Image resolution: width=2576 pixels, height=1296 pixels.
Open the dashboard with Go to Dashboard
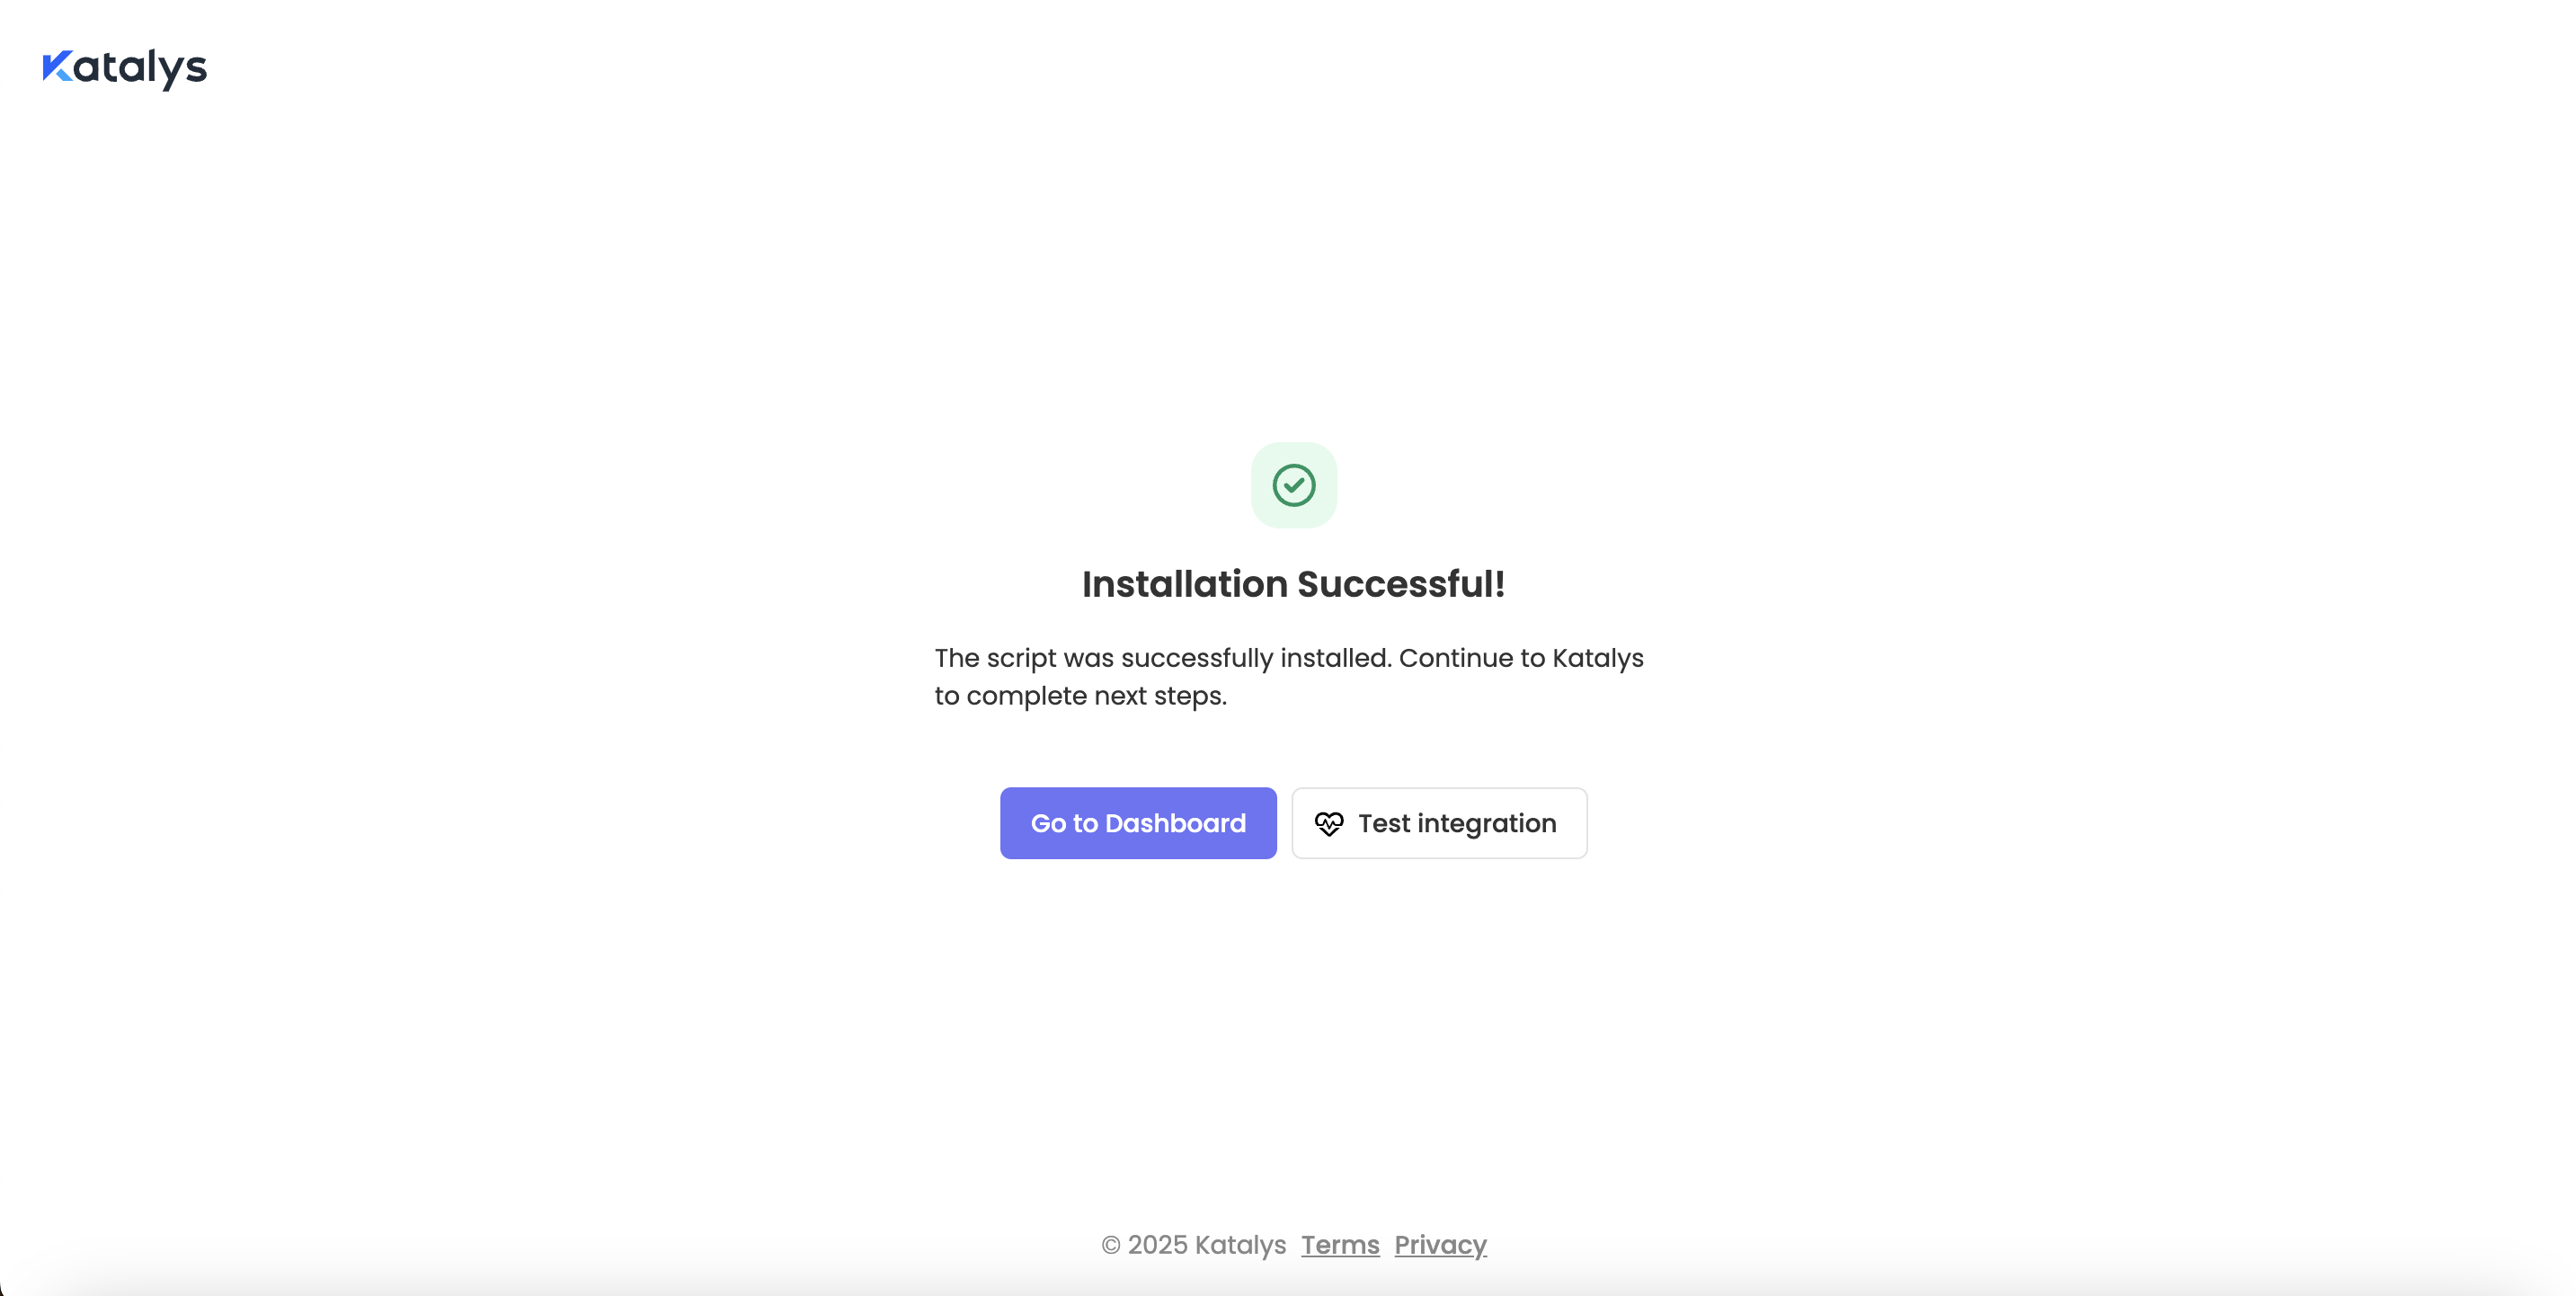pos(1138,823)
